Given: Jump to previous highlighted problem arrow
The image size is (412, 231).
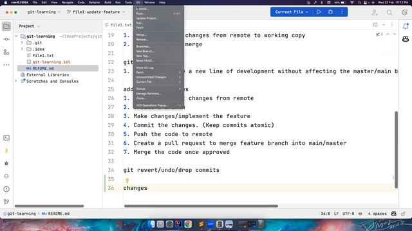Looking at the screenshot, I should pos(388,34).
